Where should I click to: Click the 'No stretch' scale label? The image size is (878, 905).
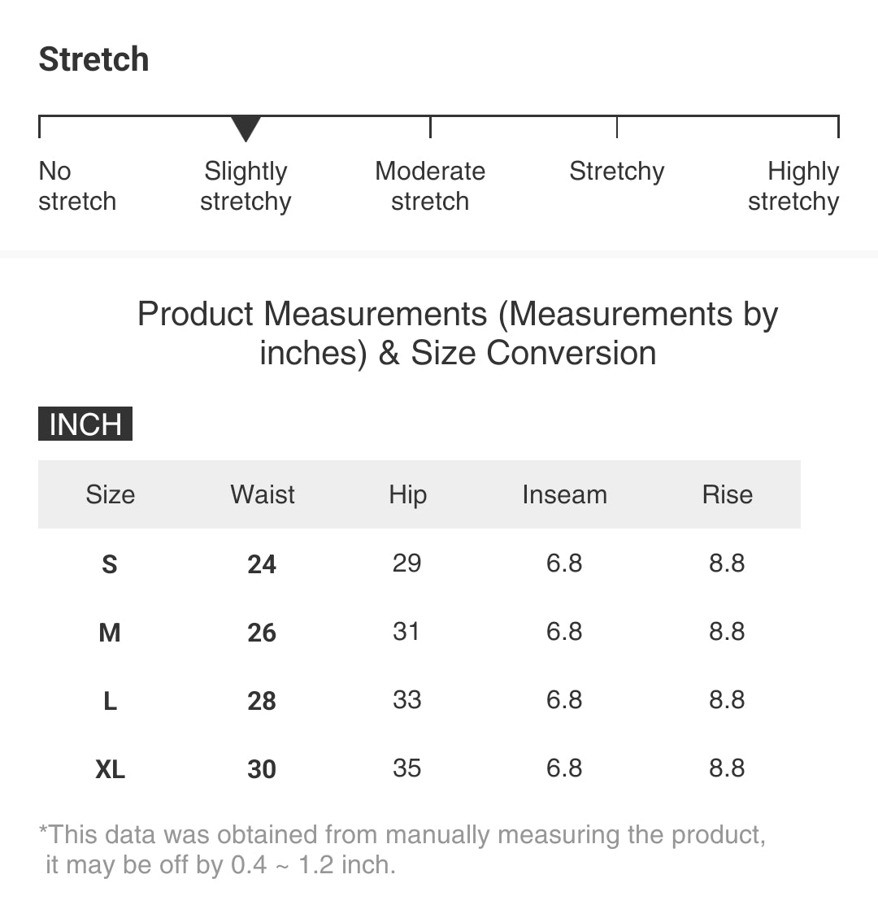(77, 186)
